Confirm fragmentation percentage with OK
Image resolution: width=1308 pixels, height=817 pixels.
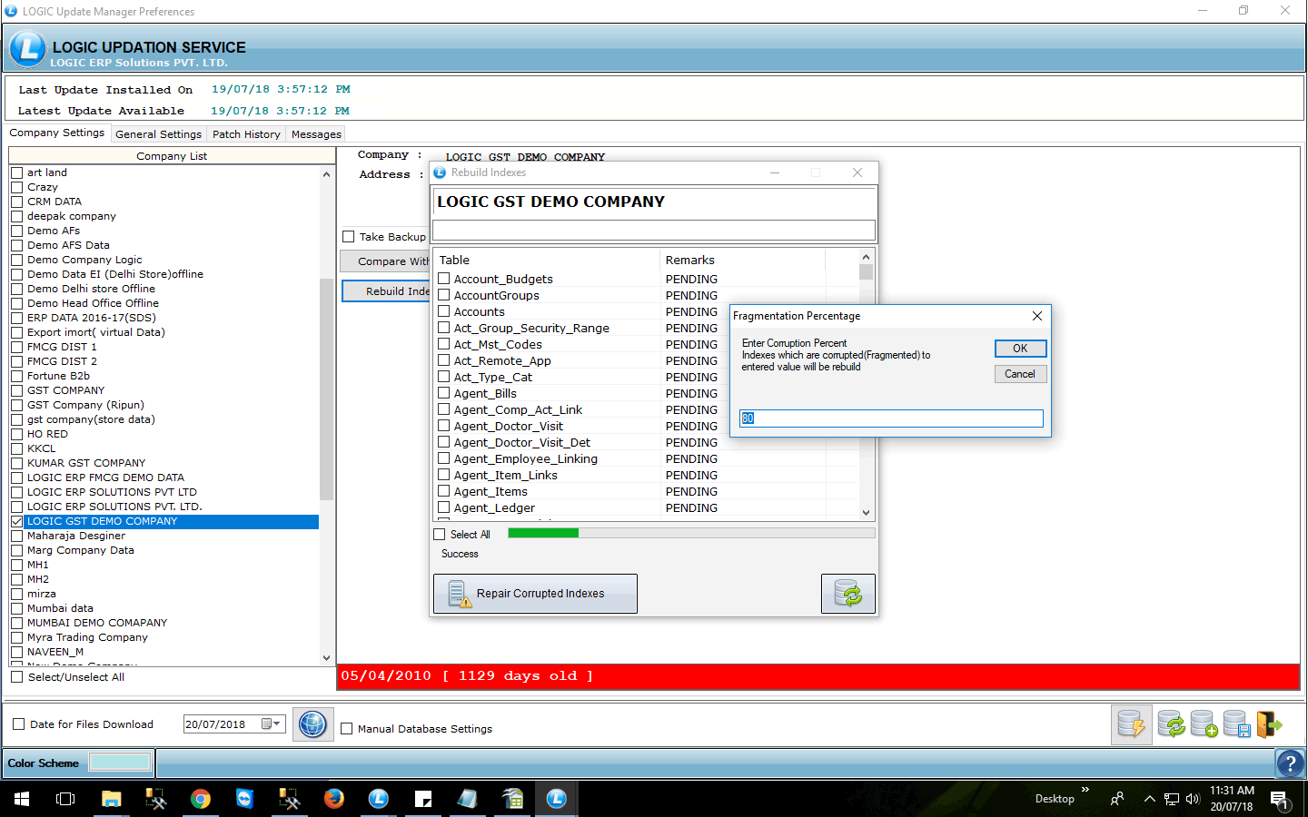(x=1020, y=349)
